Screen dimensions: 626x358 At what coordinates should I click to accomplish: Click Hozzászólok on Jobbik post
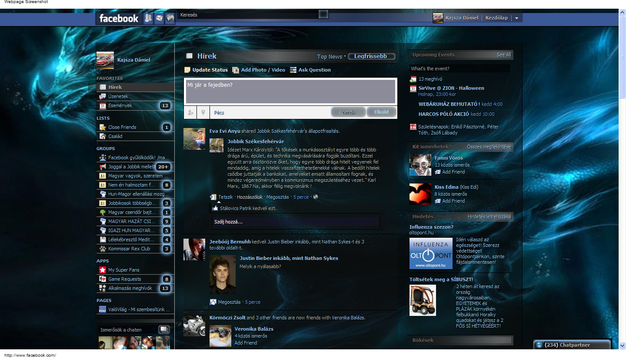250,197
